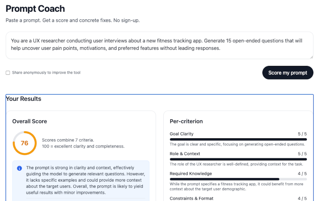Image resolution: width=321 pixels, height=201 pixels.
Task: Click the Per-criterion card heading
Action: tap(186, 121)
